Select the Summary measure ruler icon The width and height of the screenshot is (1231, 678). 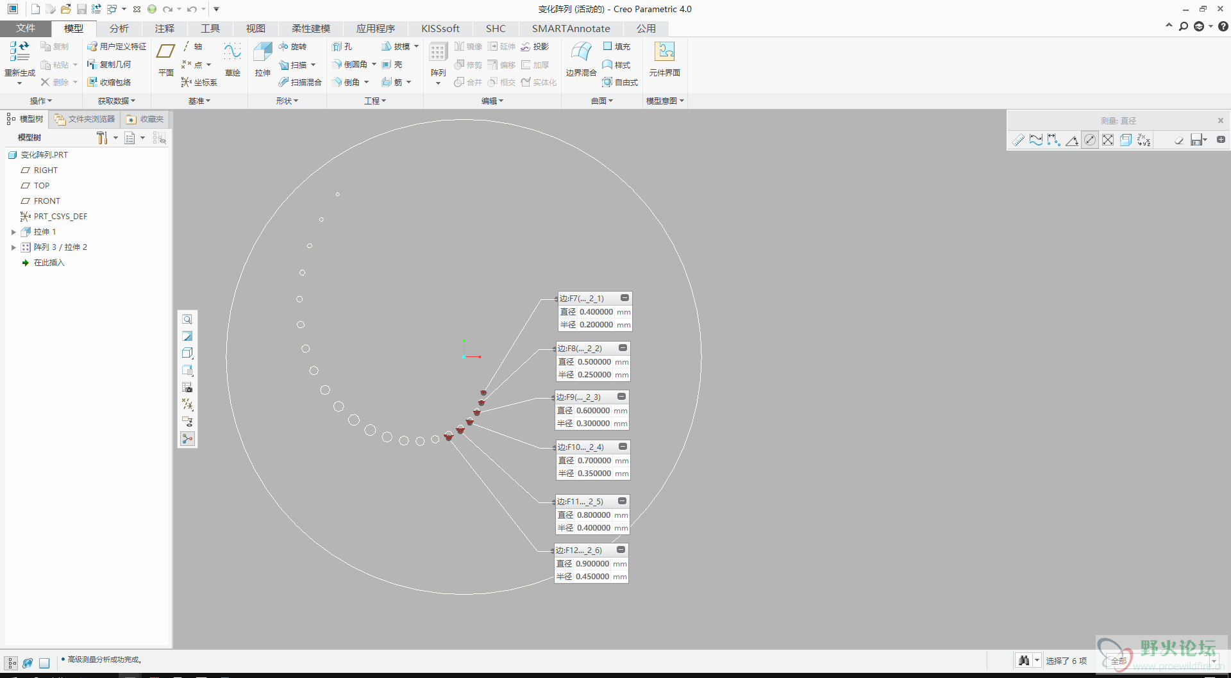pyautogui.click(x=1018, y=140)
